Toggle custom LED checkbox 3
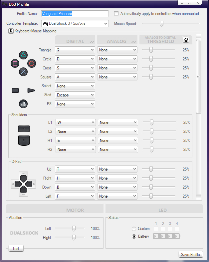This screenshot has height=262, width=209. pos(170,229)
